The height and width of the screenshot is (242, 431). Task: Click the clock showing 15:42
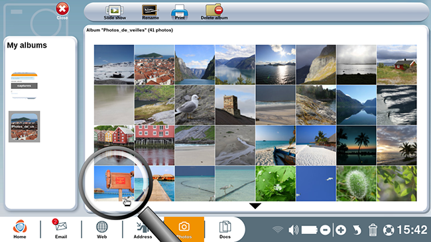coord(412,230)
